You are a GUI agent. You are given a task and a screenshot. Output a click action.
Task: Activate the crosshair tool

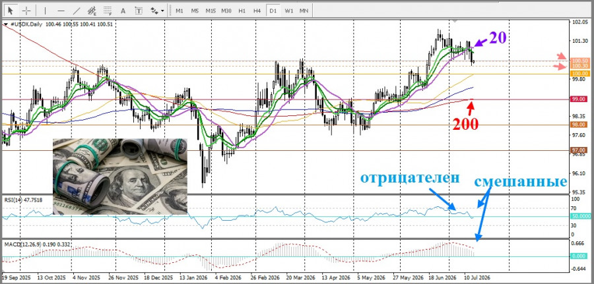[x=26, y=11]
